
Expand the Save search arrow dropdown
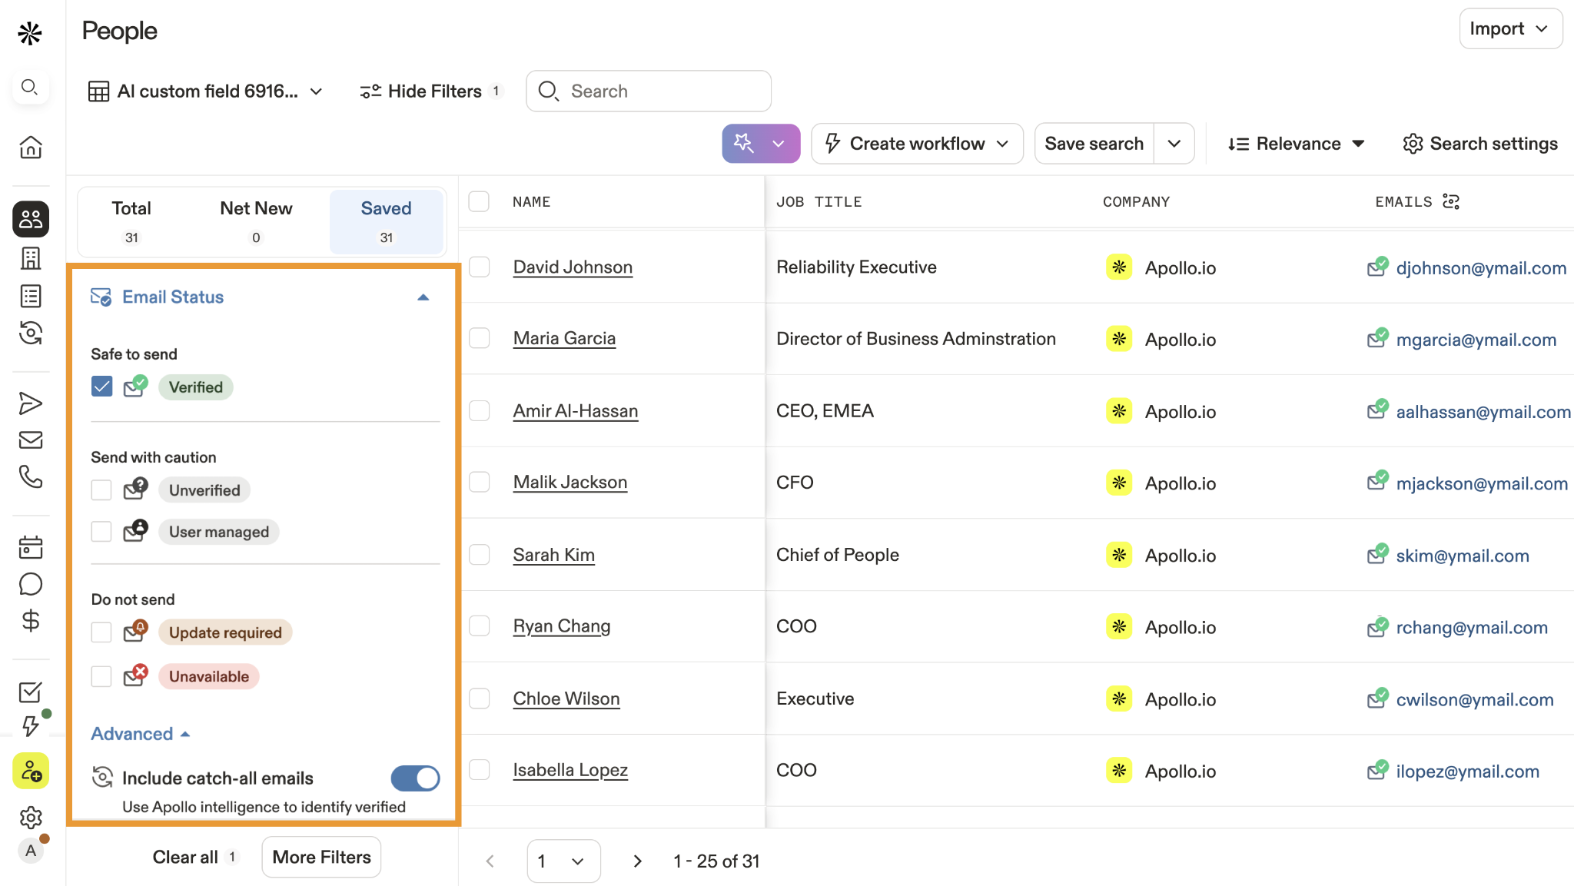(1174, 144)
